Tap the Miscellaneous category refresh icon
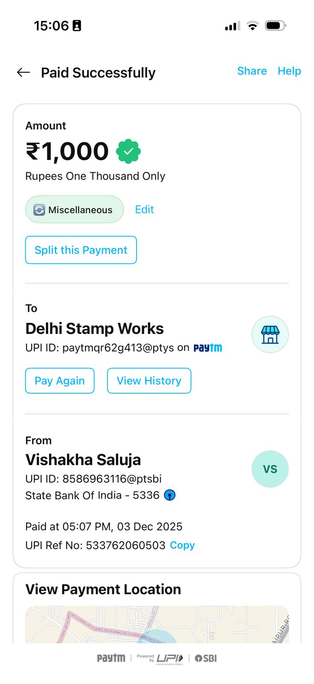Viewport: 314px width, 684px height. tap(39, 210)
